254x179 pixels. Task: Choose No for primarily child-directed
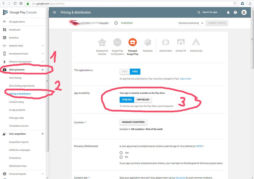click(121, 157)
